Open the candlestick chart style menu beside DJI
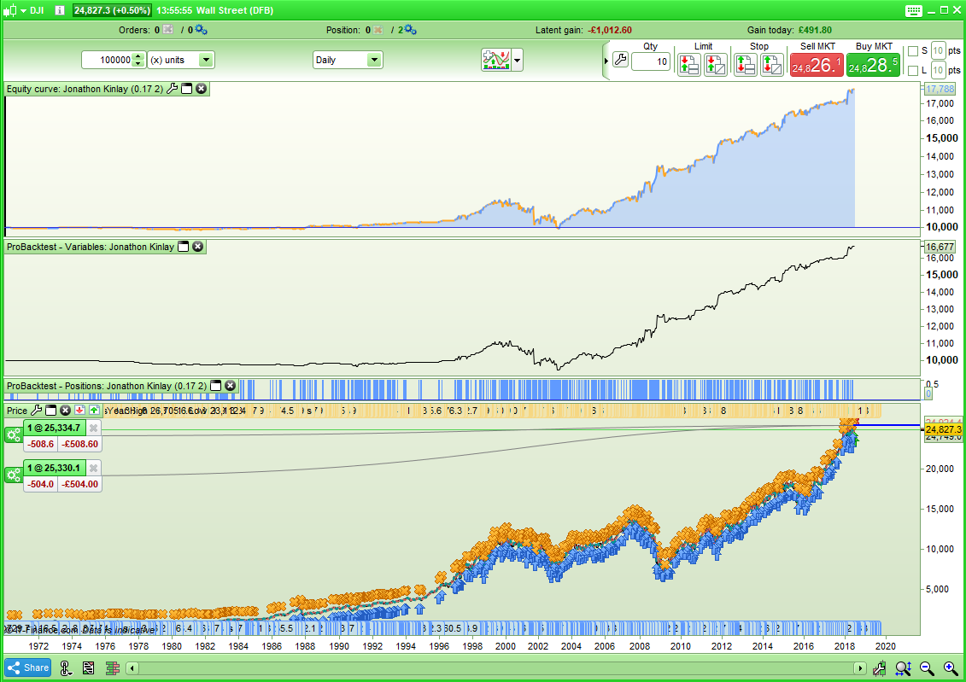 point(15,10)
